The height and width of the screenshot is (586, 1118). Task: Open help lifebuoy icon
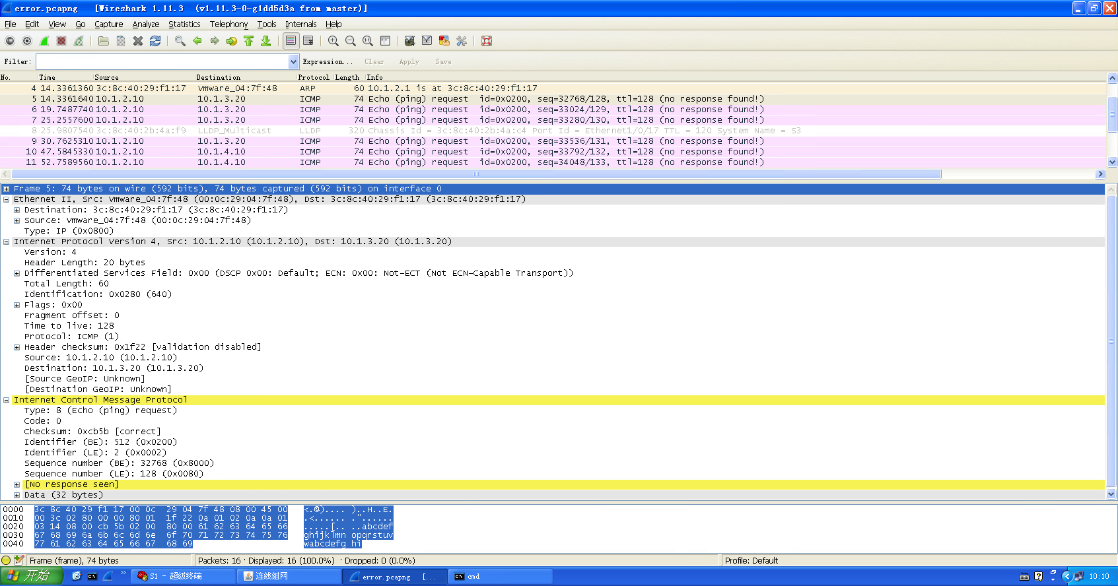click(487, 41)
